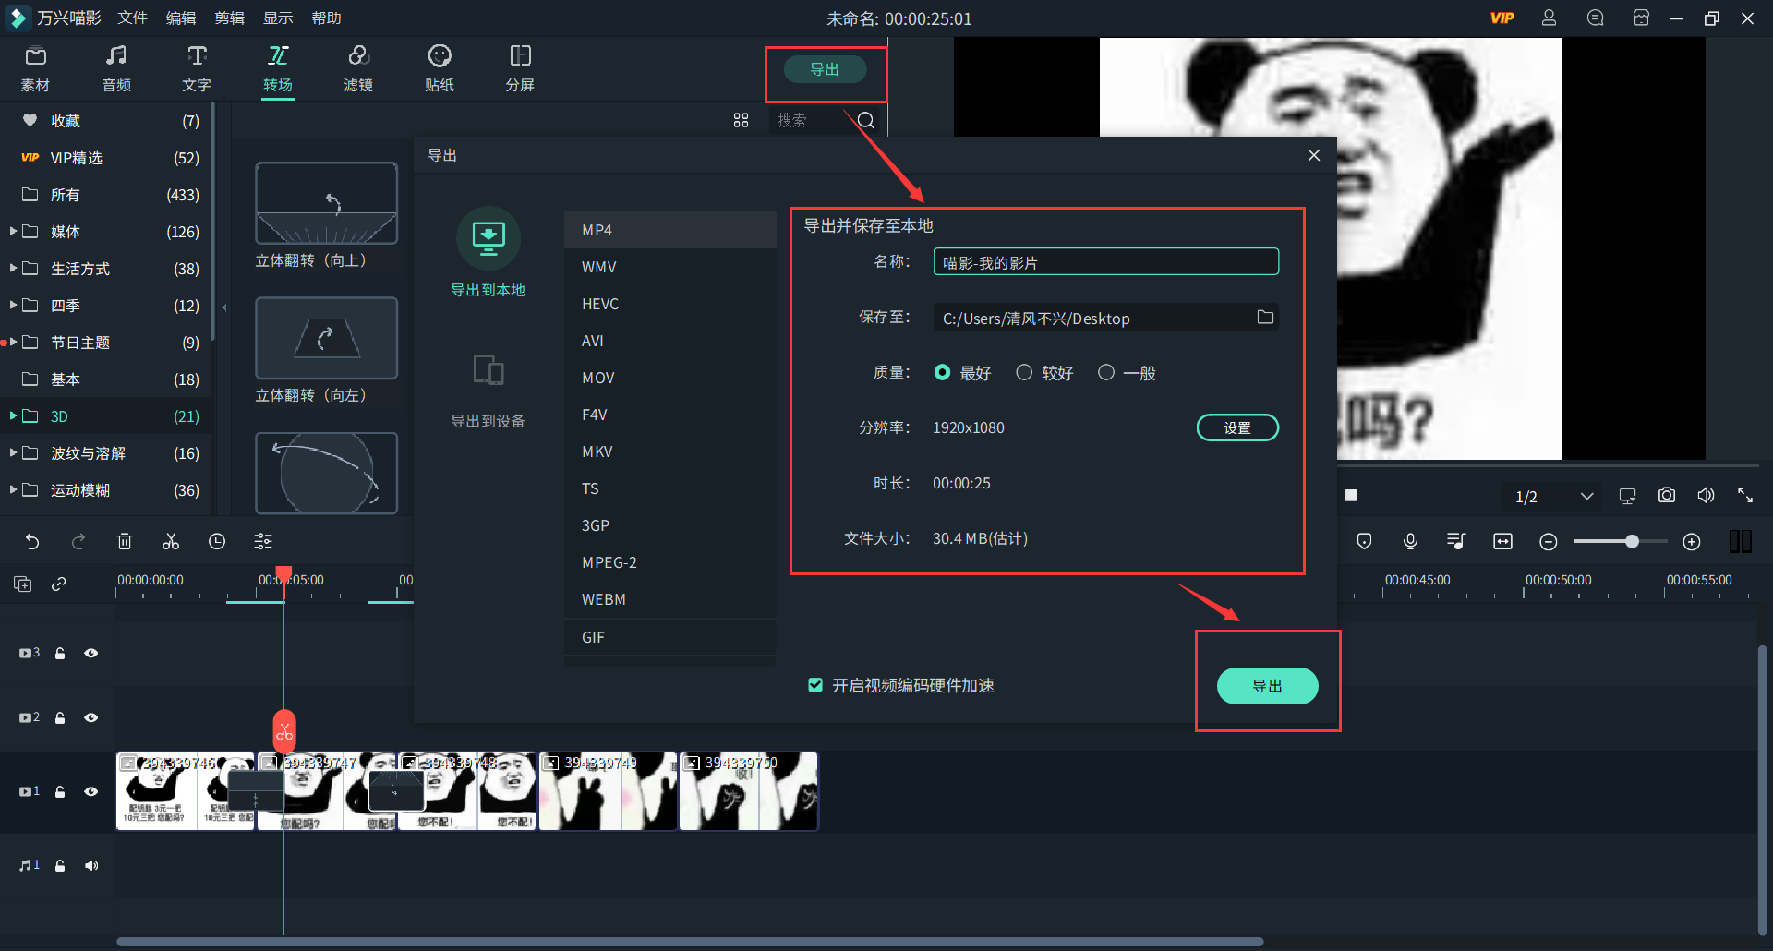Expand the 媒体 category in sidebar
The image size is (1773, 951).
click(13, 231)
